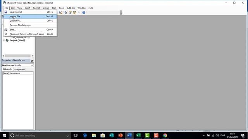Screen dimensions: 248x139
Task: Click the volume speaker tray icon
Action: pyautogui.click(x=217, y=136)
